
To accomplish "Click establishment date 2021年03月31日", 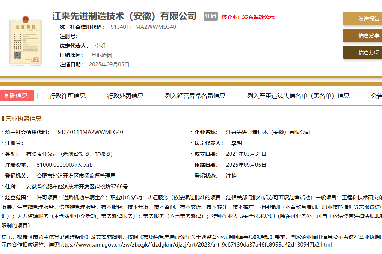I will click(246, 154).
